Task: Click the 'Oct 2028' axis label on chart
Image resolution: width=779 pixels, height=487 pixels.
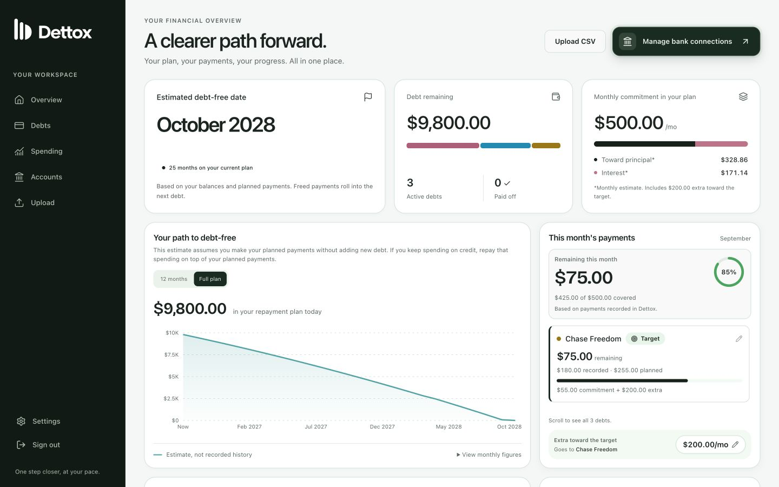Action: coord(509,427)
